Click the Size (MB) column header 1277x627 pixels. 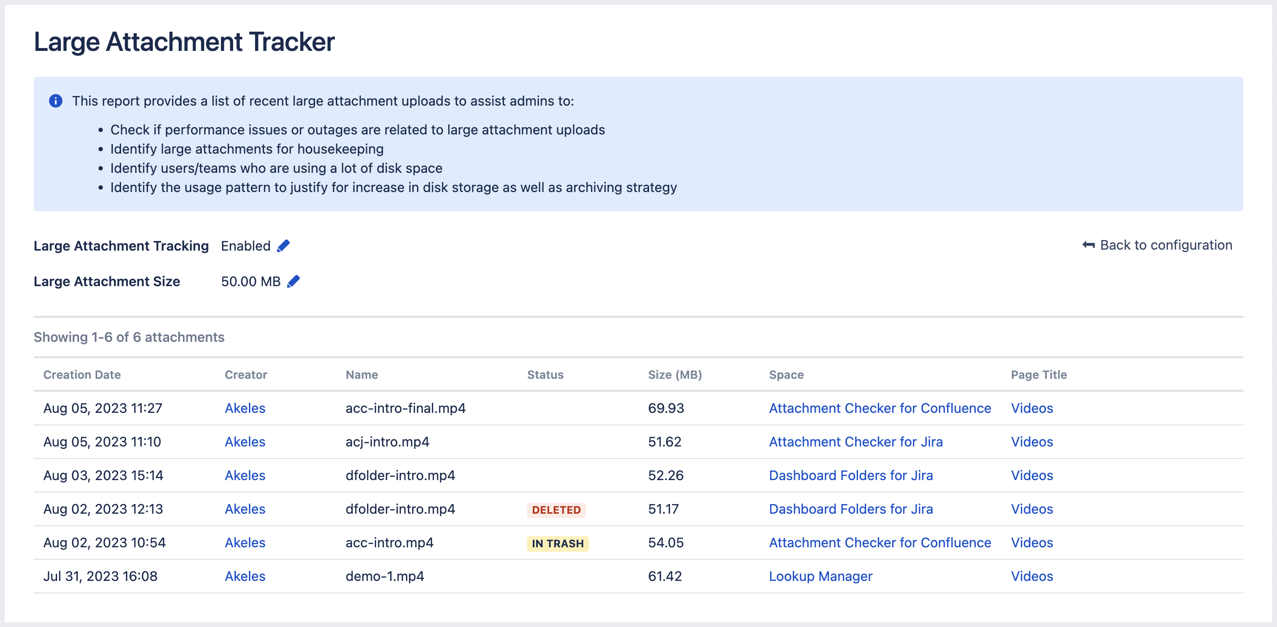(674, 375)
